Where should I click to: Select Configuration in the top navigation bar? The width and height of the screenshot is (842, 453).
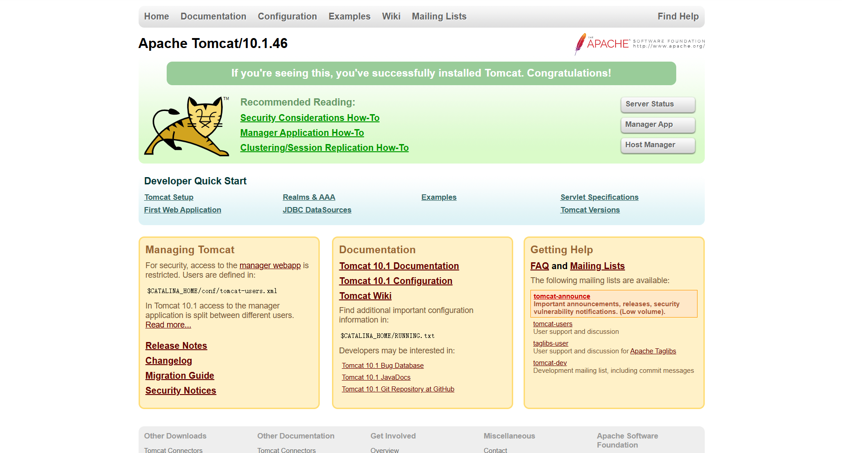287,17
